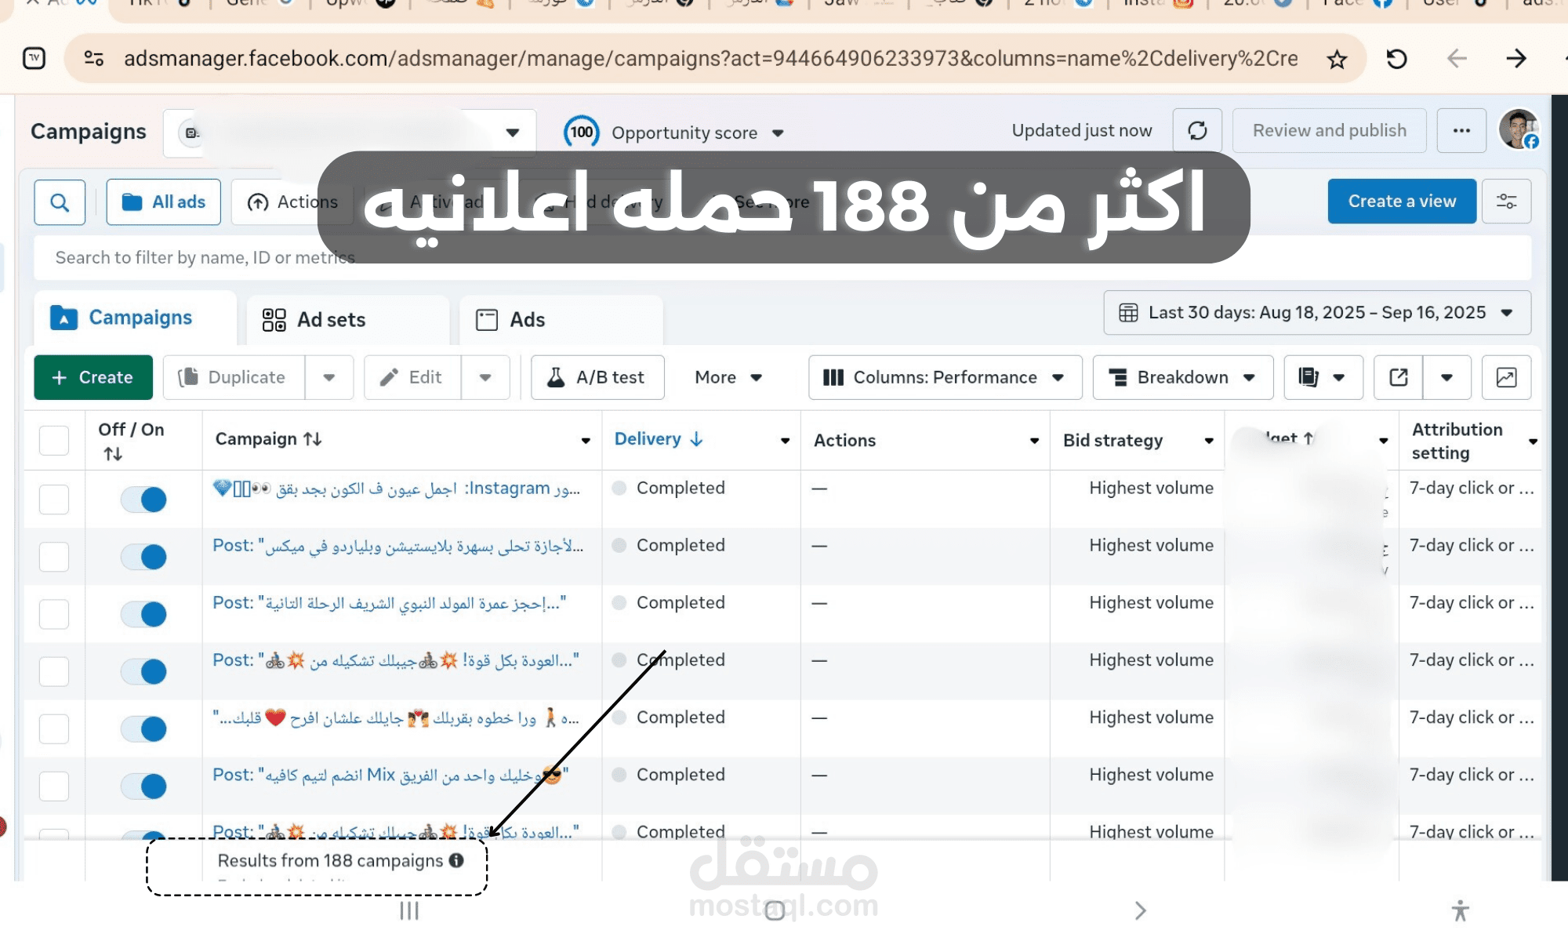The width and height of the screenshot is (1568, 941).
Task: Click the Opportunity score 100 badge
Action: [x=581, y=132]
